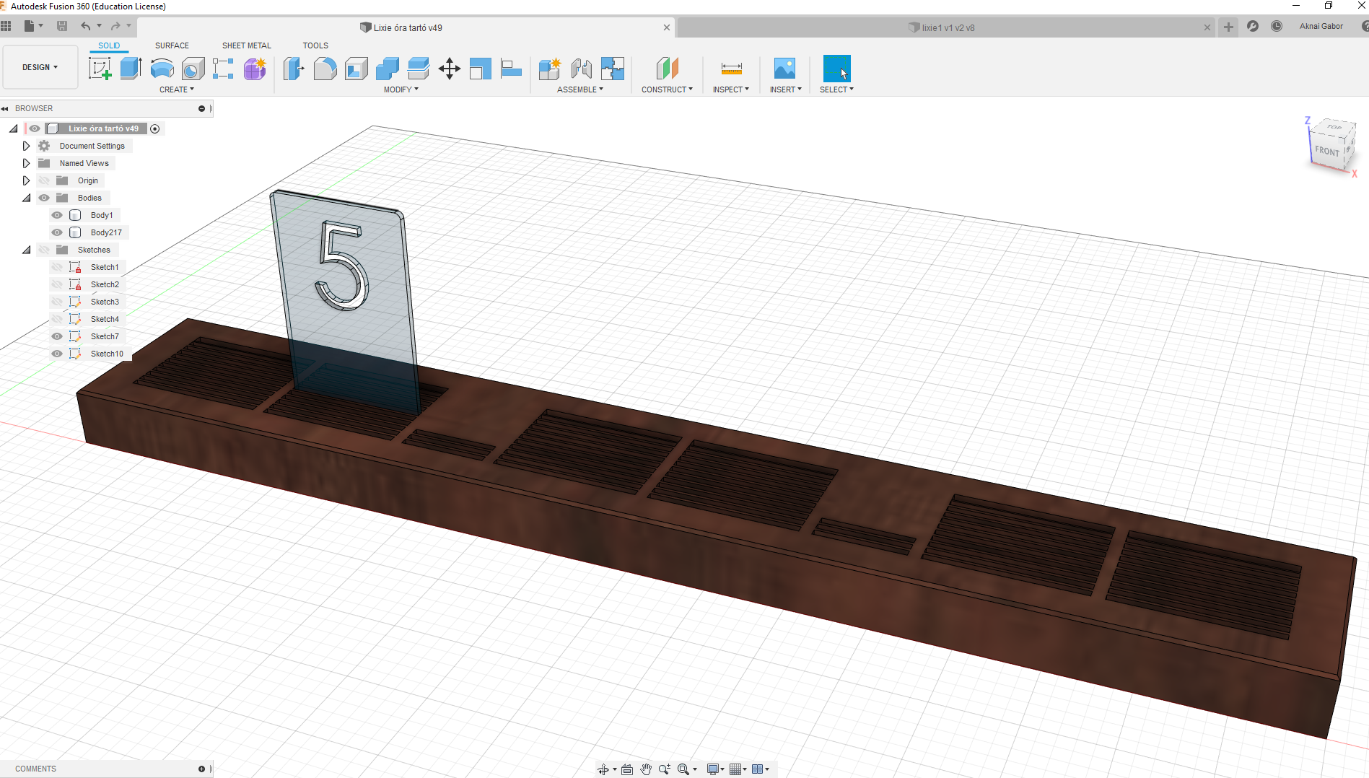Screen dimensions: 1369x778
Task: Open the Joint tool in Assemble
Action: click(581, 69)
